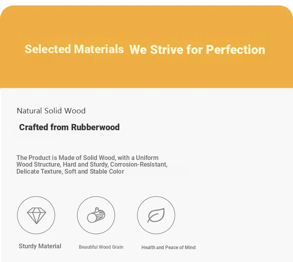Click the Natural Solid Wood subtitle
293x262 pixels.
coord(51,111)
